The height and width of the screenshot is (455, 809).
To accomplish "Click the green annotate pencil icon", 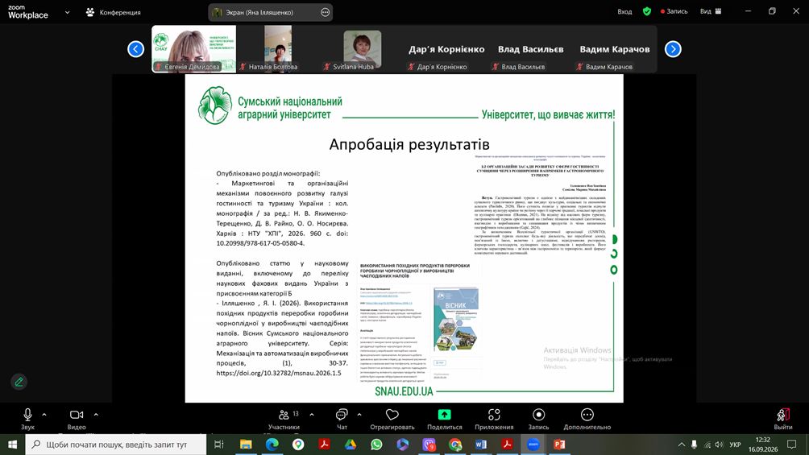I will (19, 383).
